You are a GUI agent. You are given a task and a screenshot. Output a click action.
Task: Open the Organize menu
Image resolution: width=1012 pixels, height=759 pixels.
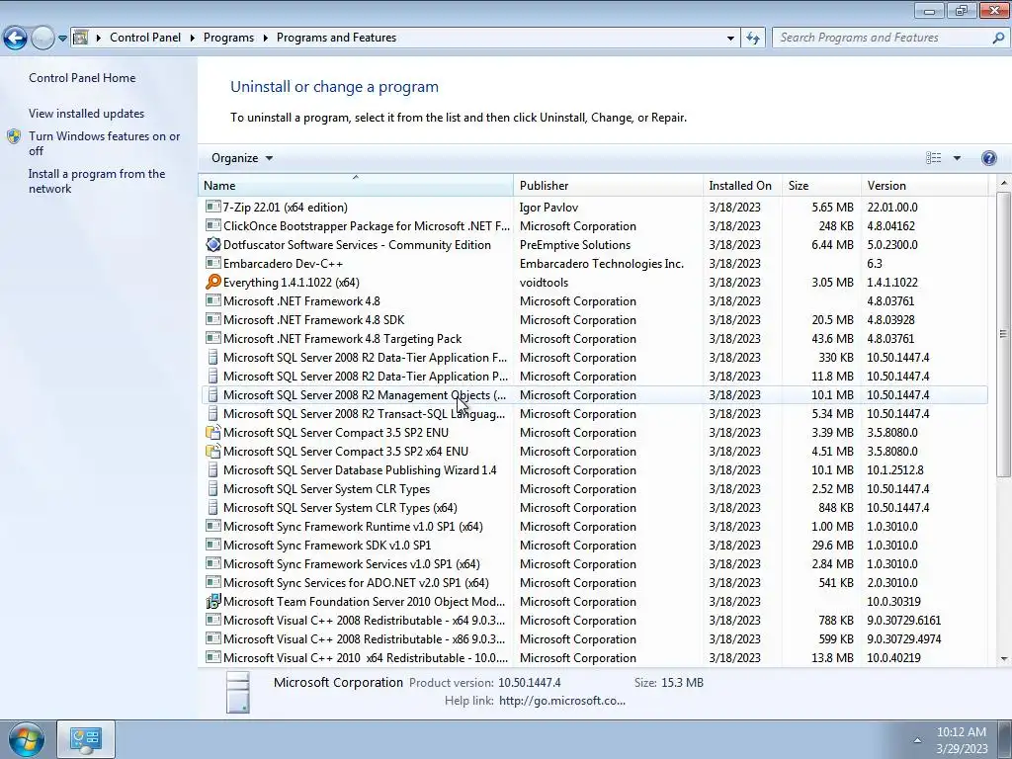[242, 158]
